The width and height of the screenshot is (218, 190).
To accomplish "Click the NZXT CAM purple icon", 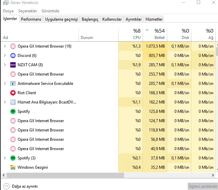I will point(13,65).
